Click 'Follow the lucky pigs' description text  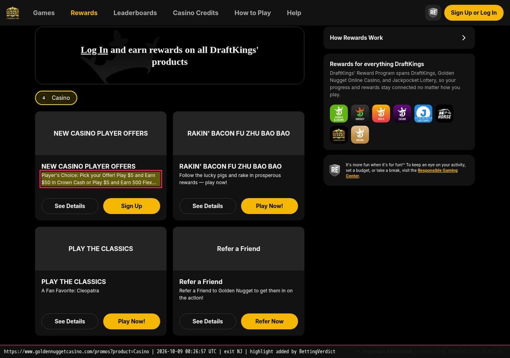pos(230,179)
